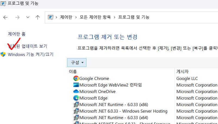
Task: Open 설치된 업데이트 보기 link
Action: 27,46
